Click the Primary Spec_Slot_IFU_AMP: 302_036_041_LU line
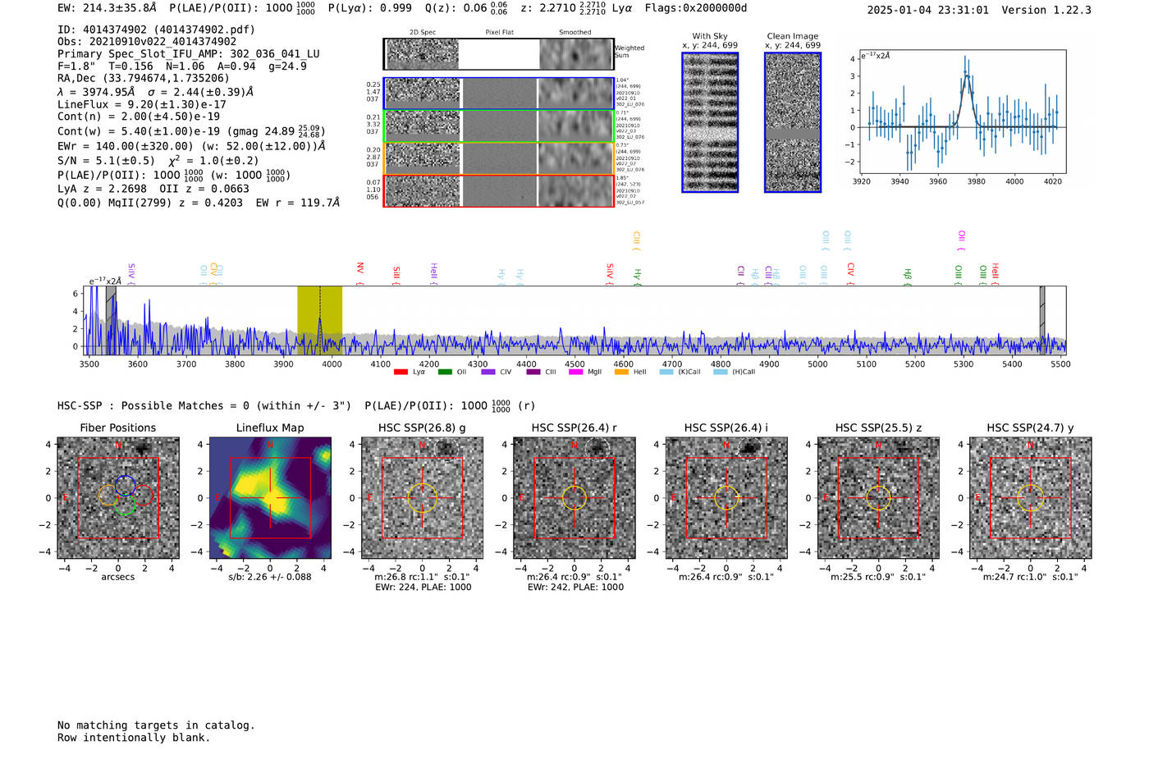The height and width of the screenshot is (782, 1149). coord(189,54)
